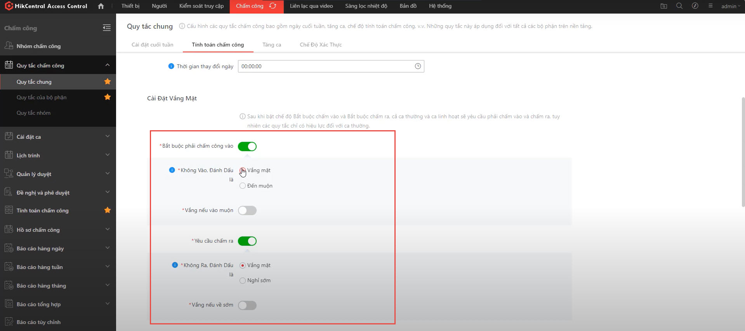Collapse the Chấm công sidebar menu icon
The width and height of the screenshot is (745, 331).
[x=107, y=28]
